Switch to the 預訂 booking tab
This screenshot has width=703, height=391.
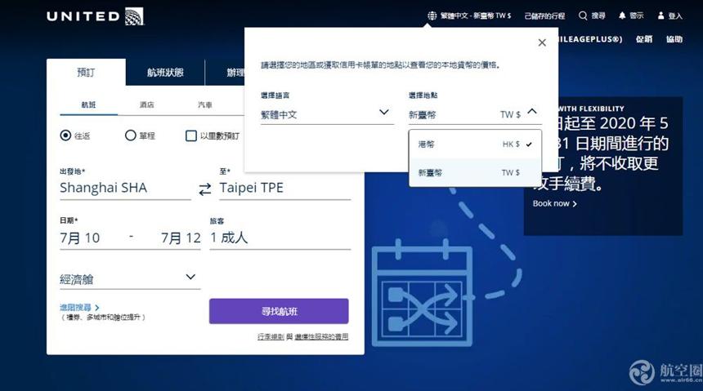point(86,73)
